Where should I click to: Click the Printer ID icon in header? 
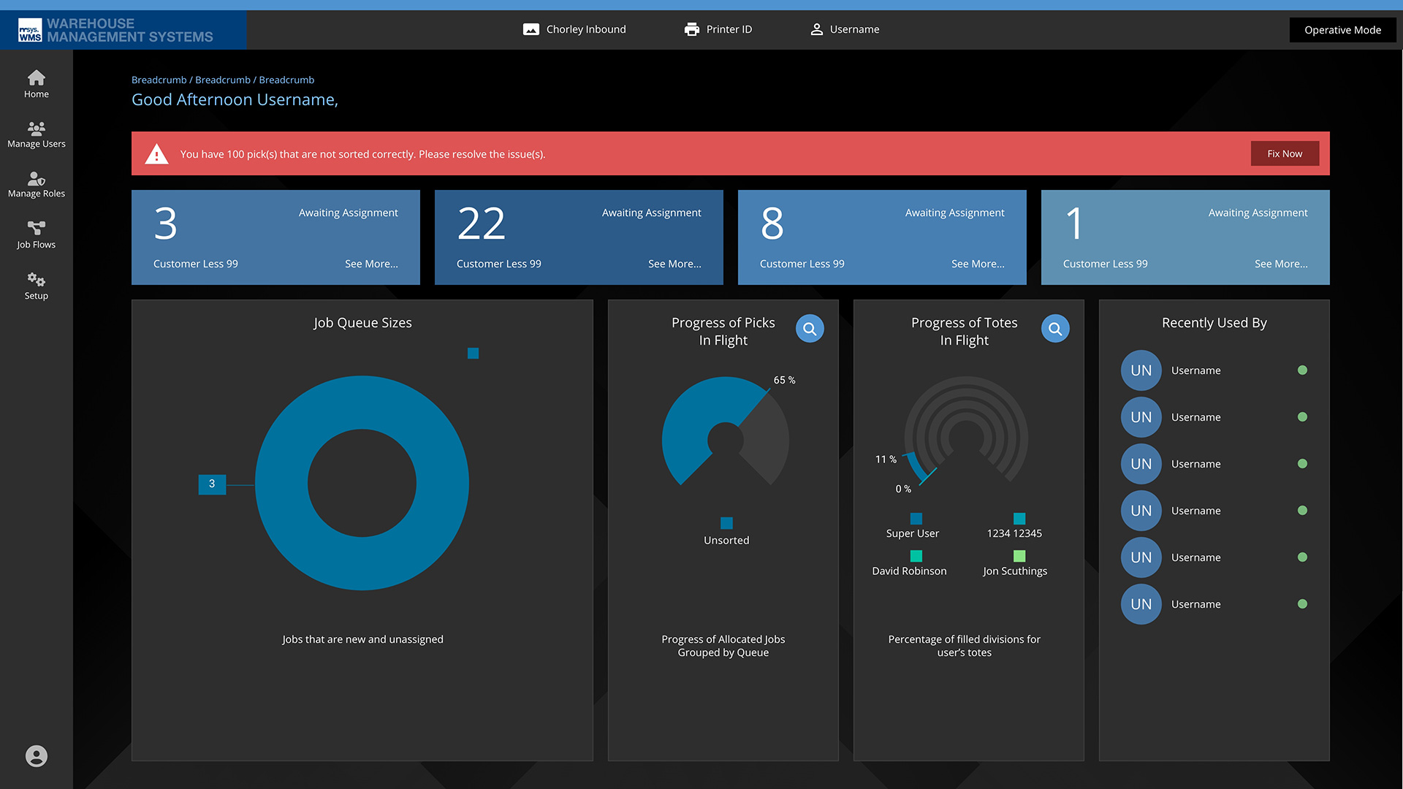691,29
